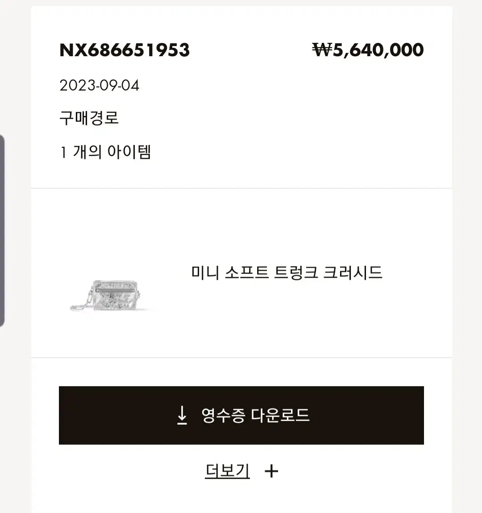Click the plus icon beside 더보기
This screenshot has height=513, width=482.
click(271, 471)
